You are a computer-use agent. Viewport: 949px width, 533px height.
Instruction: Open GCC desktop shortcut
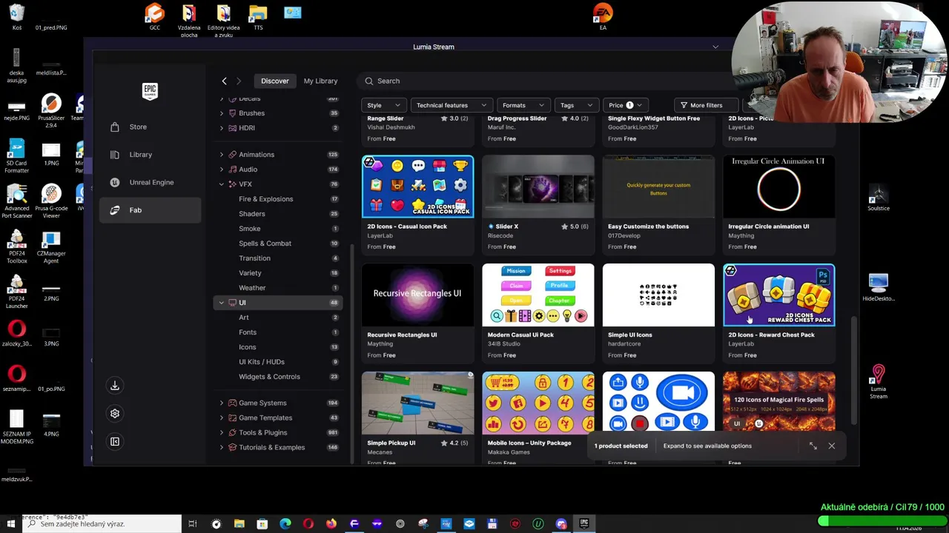tap(154, 17)
